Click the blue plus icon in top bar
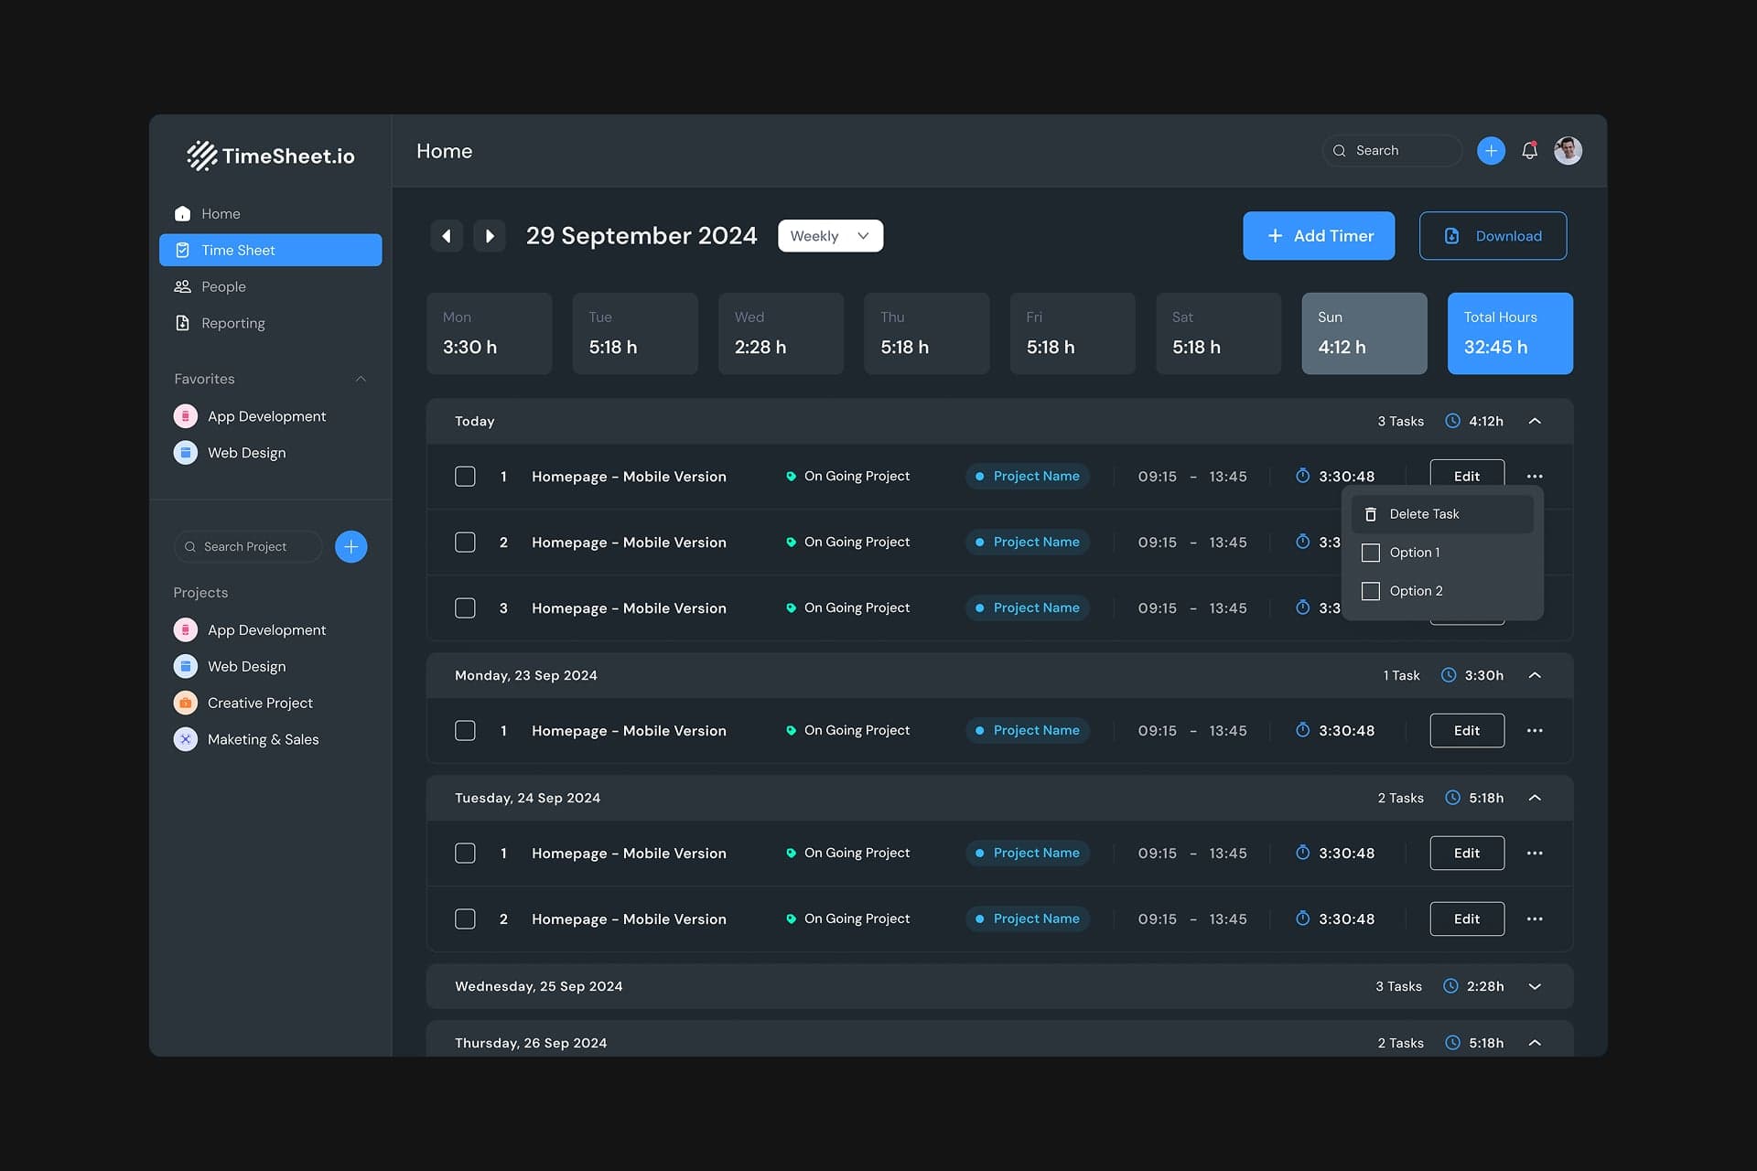Image resolution: width=1757 pixels, height=1171 pixels. coord(1490,150)
